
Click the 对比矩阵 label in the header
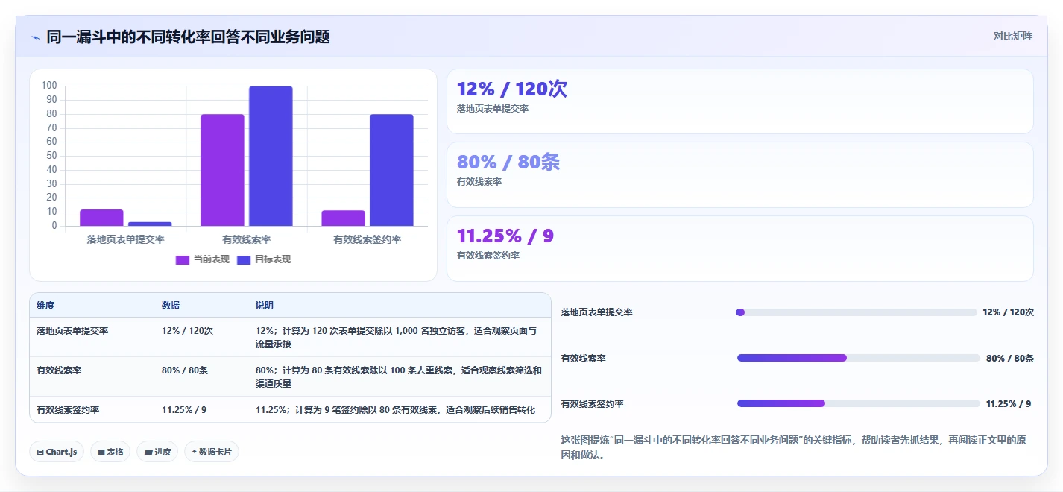pyautogui.click(x=1012, y=36)
